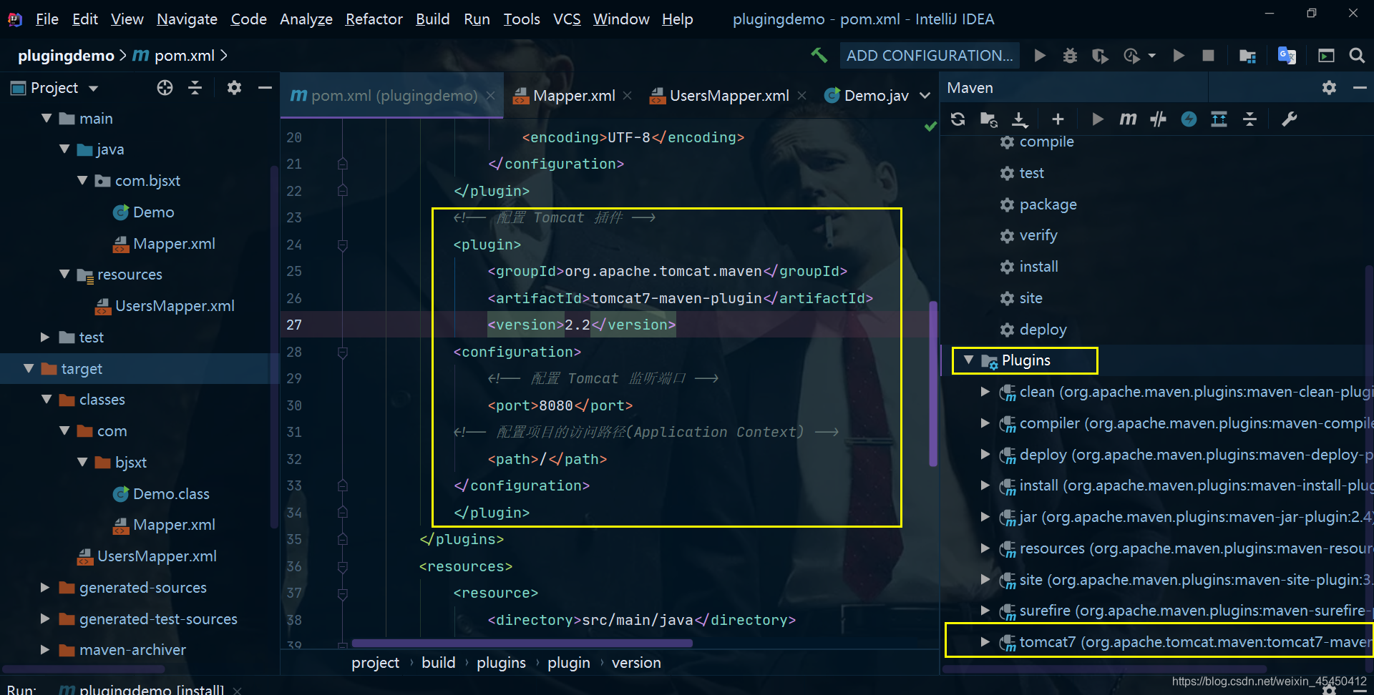
Task: Click the editor horizontal scrollbar
Action: point(522,643)
